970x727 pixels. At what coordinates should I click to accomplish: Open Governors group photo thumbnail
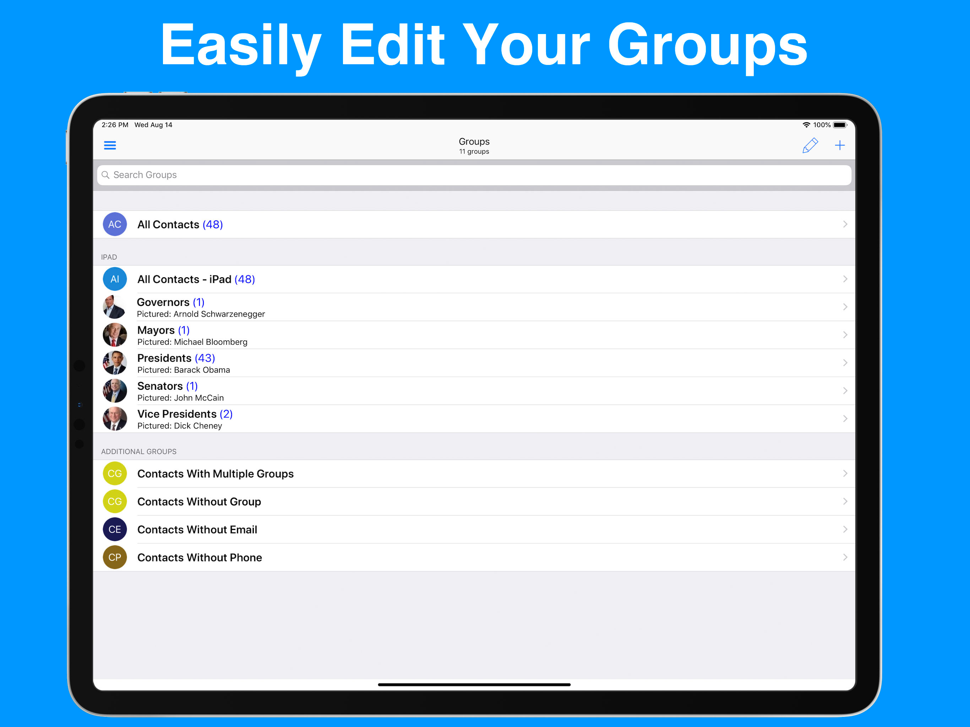click(115, 307)
